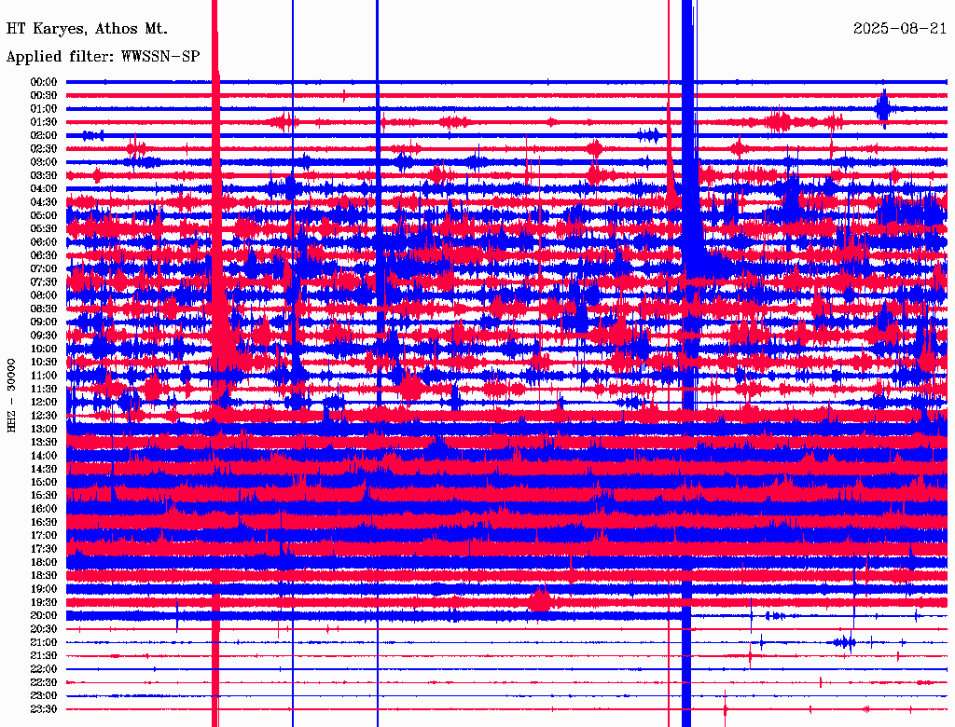
Task: Select the 12:30 time label
Action: click(44, 416)
